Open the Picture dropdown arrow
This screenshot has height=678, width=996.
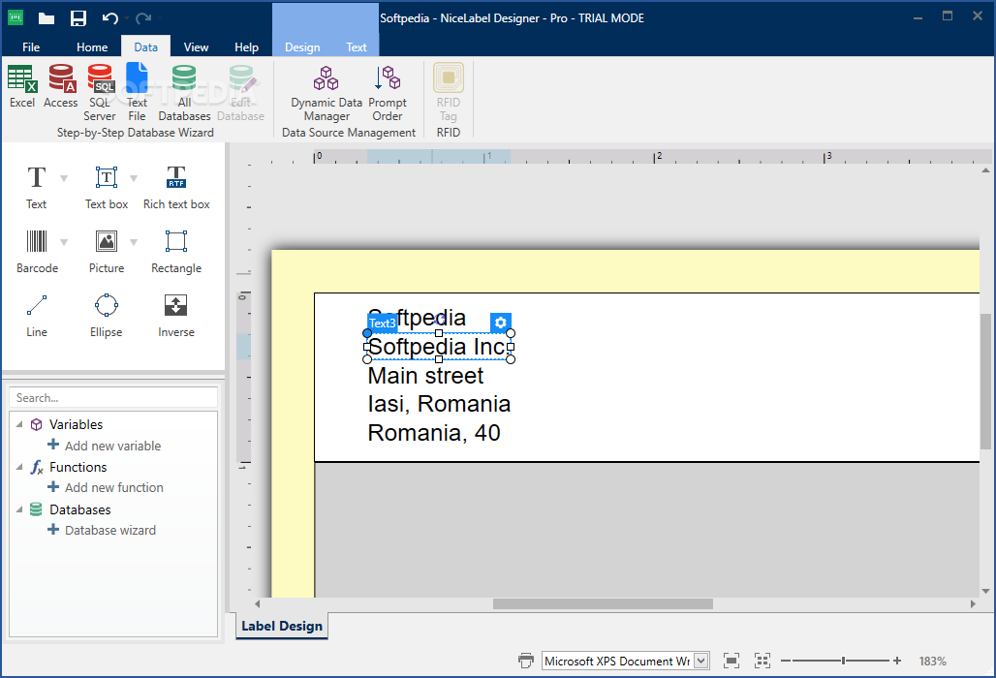coord(134,242)
